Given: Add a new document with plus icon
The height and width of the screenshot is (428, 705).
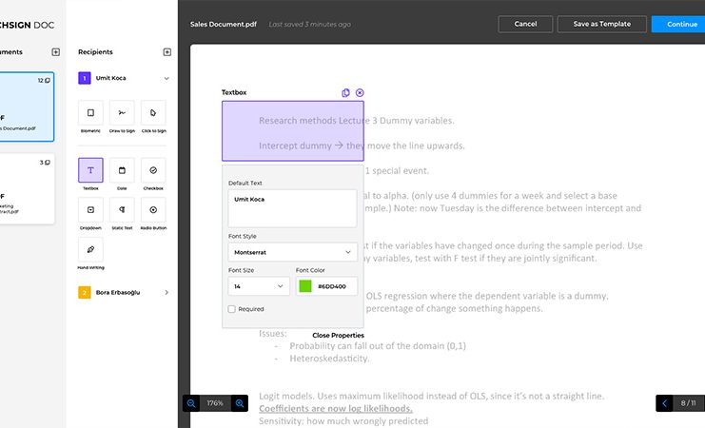Looking at the screenshot, I should click(56, 52).
